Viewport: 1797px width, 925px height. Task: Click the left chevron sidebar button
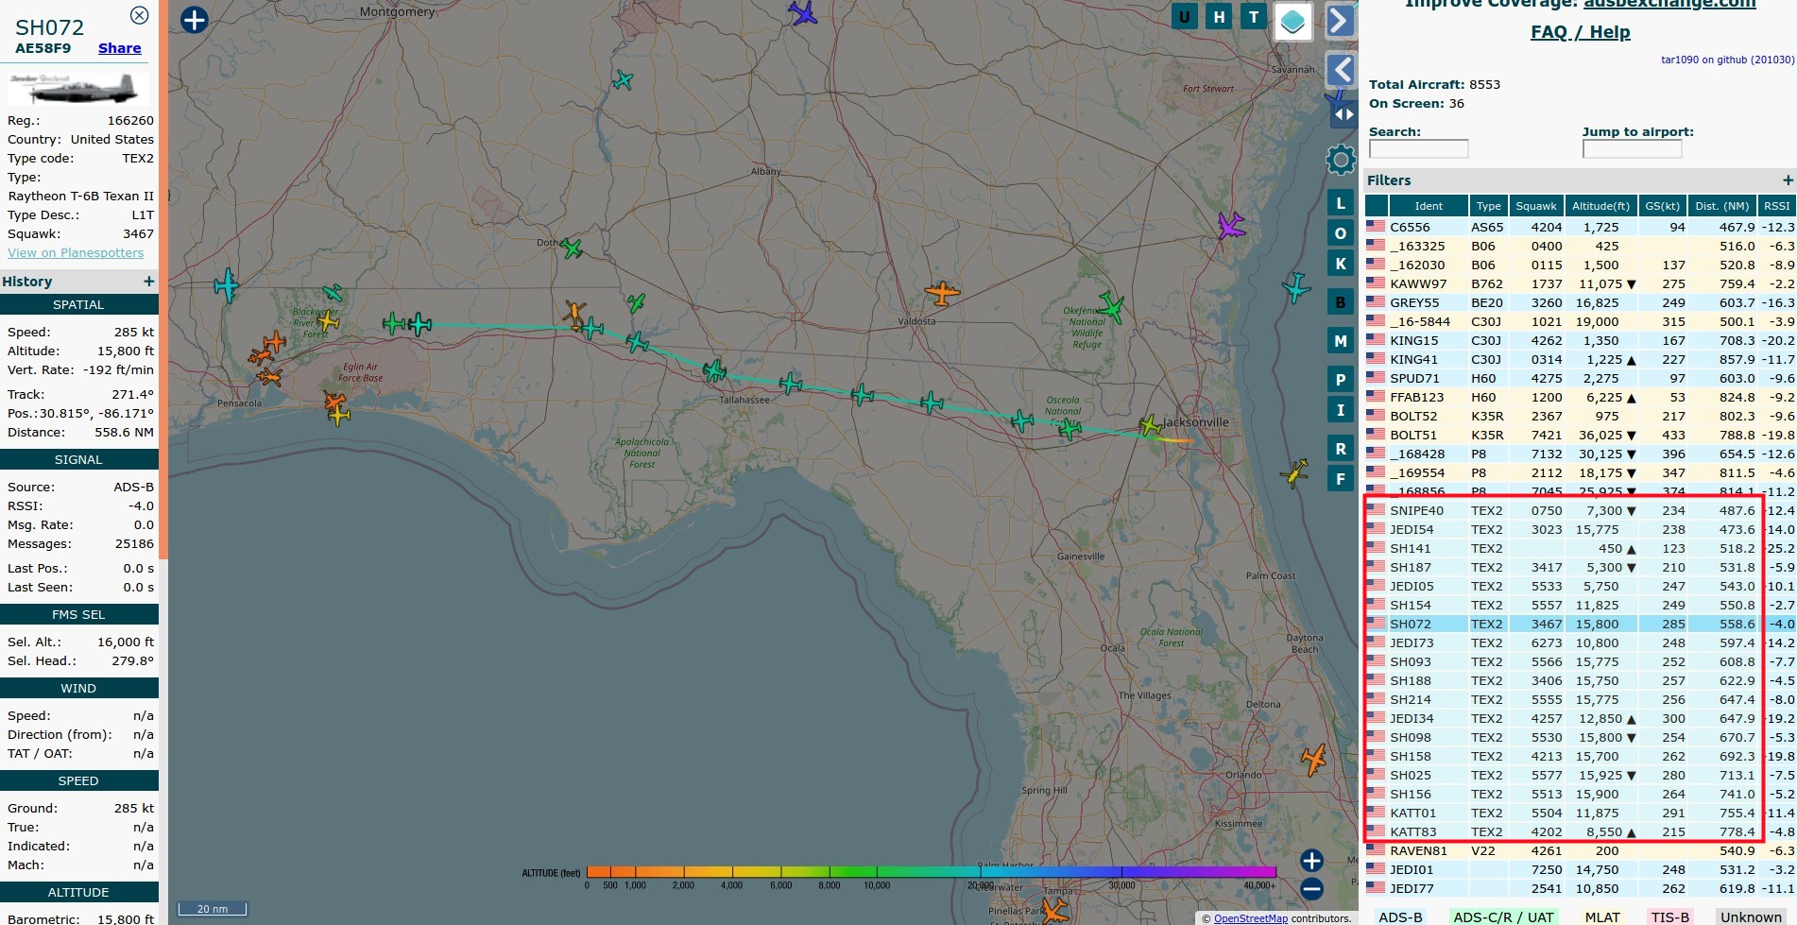click(1342, 69)
